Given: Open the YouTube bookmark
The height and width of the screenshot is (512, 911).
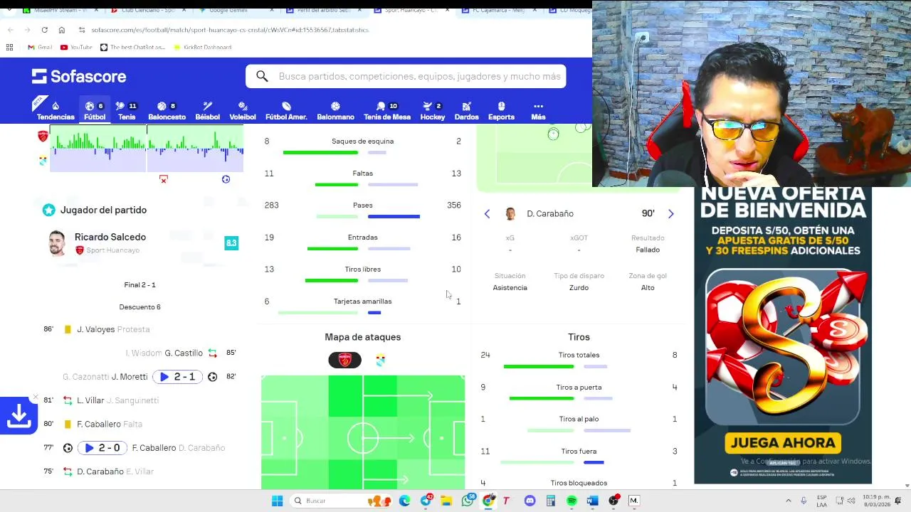Looking at the screenshot, I should tap(76, 47).
